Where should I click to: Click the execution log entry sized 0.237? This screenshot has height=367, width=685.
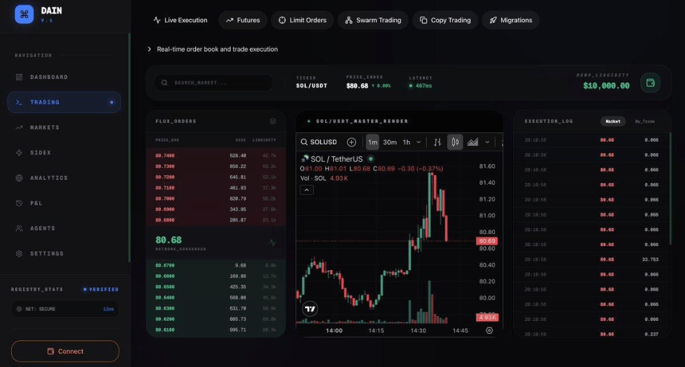tap(591, 334)
